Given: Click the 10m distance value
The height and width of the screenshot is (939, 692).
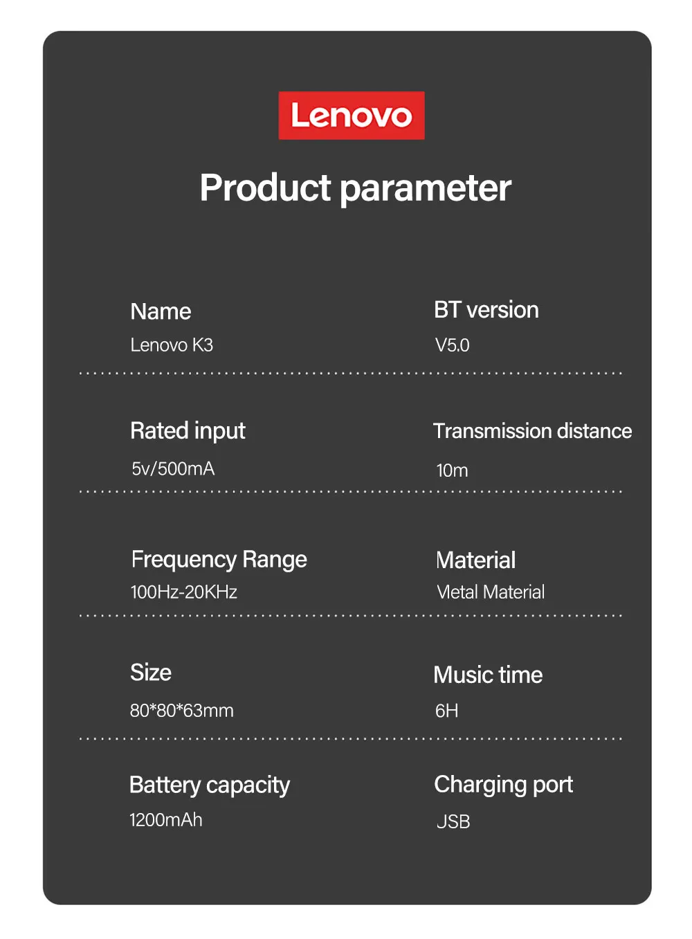Looking at the screenshot, I should click(x=453, y=471).
